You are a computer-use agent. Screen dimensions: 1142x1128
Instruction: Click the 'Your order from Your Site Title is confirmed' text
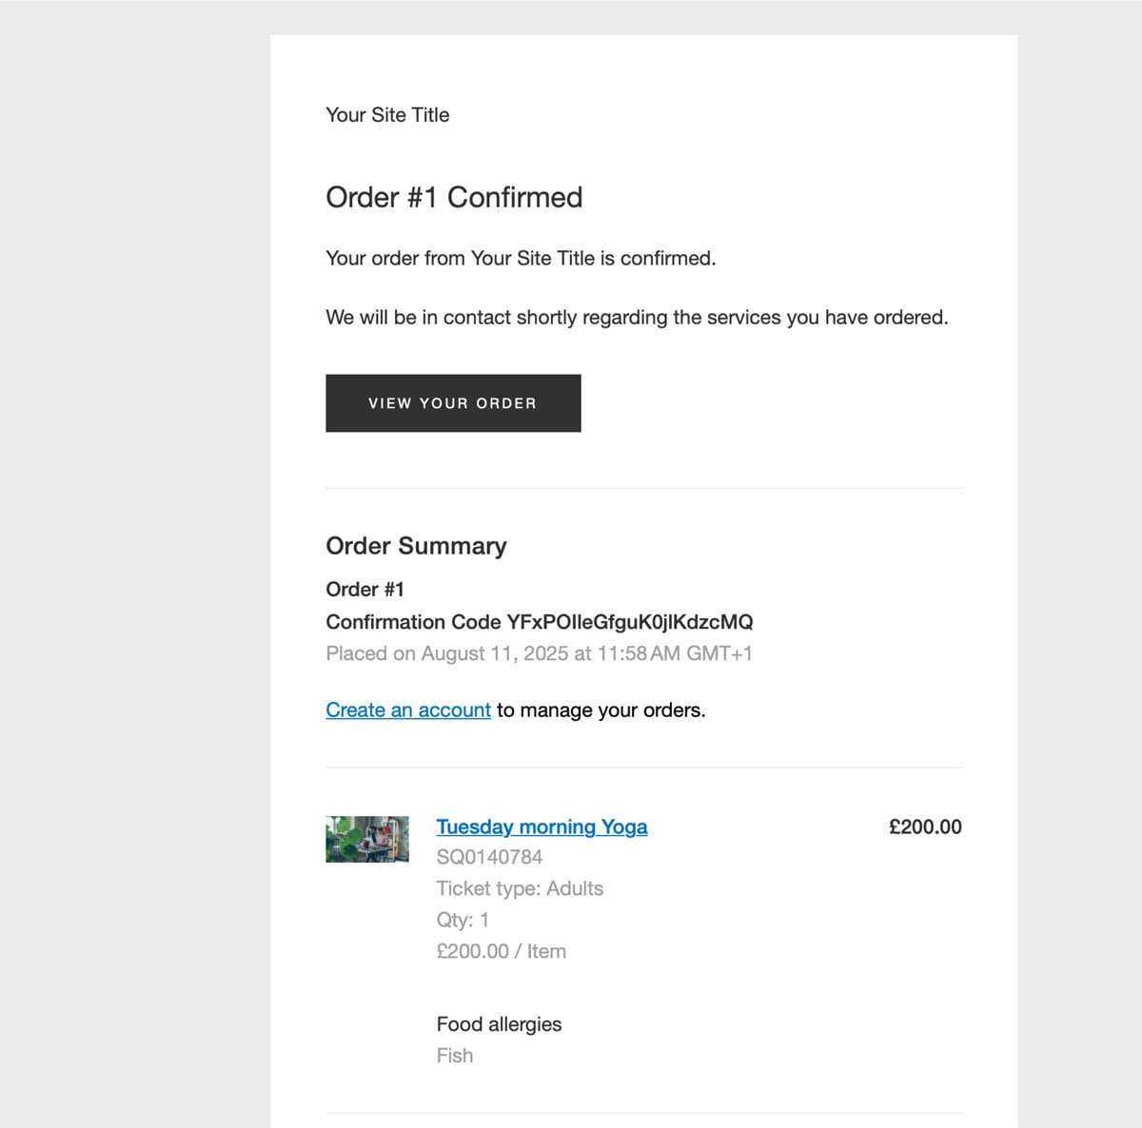(x=521, y=259)
